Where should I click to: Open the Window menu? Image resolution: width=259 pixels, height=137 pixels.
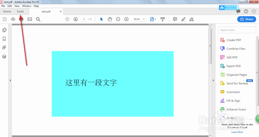point(27,6)
